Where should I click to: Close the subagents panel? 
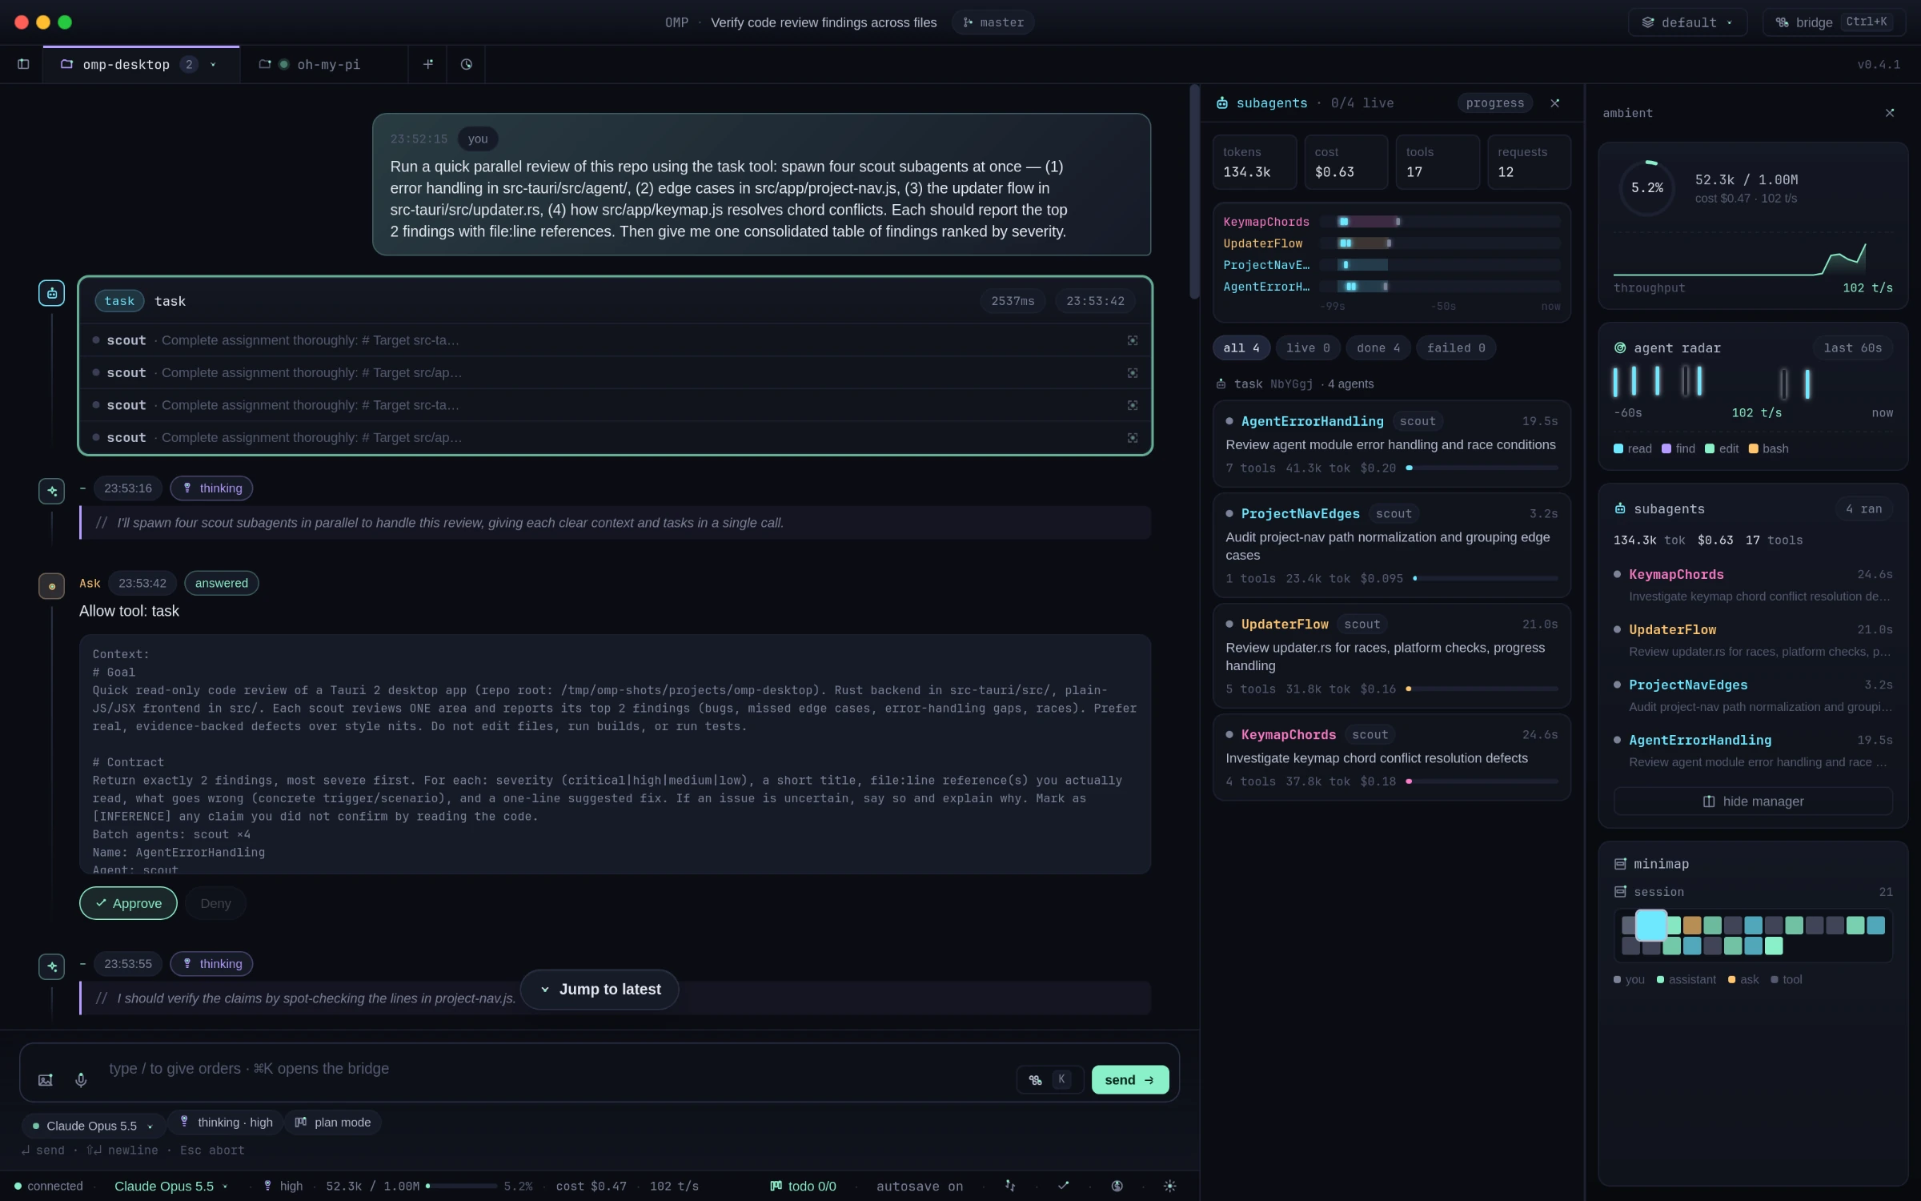tap(1555, 103)
